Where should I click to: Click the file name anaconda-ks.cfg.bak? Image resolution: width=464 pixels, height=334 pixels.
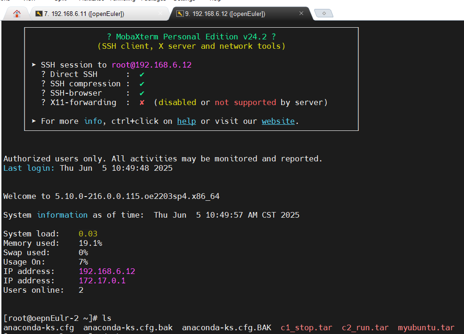(x=128, y=327)
